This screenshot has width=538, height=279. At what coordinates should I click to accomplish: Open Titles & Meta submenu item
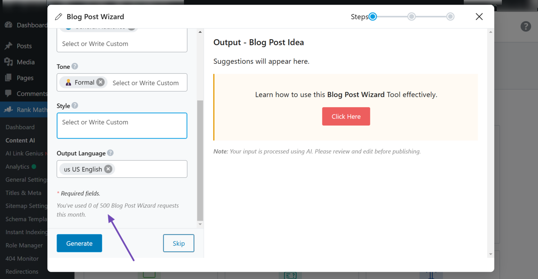pyautogui.click(x=23, y=193)
